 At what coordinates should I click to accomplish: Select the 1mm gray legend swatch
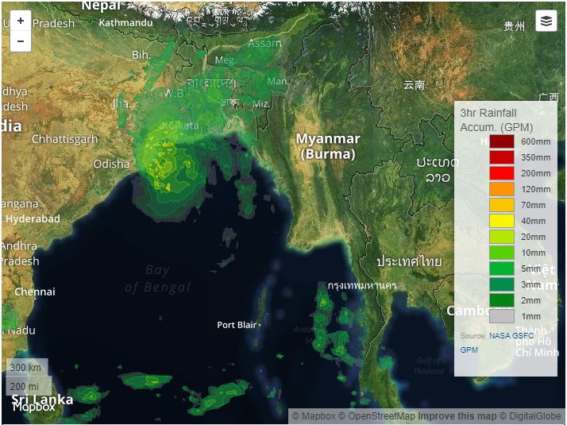[502, 316]
